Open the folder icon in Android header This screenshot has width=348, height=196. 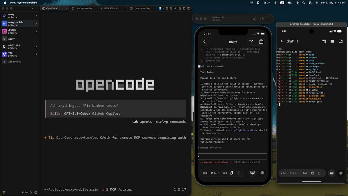332,41
